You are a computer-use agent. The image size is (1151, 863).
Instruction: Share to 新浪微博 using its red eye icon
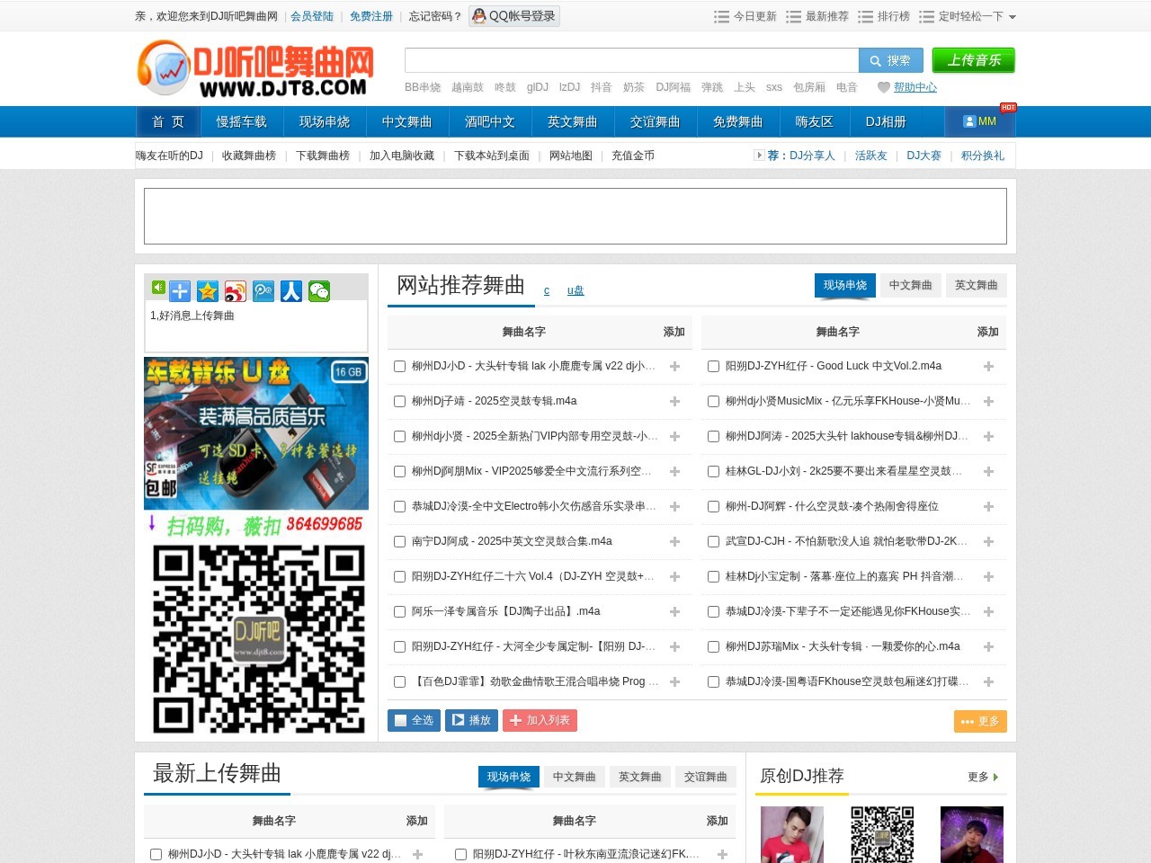click(235, 290)
